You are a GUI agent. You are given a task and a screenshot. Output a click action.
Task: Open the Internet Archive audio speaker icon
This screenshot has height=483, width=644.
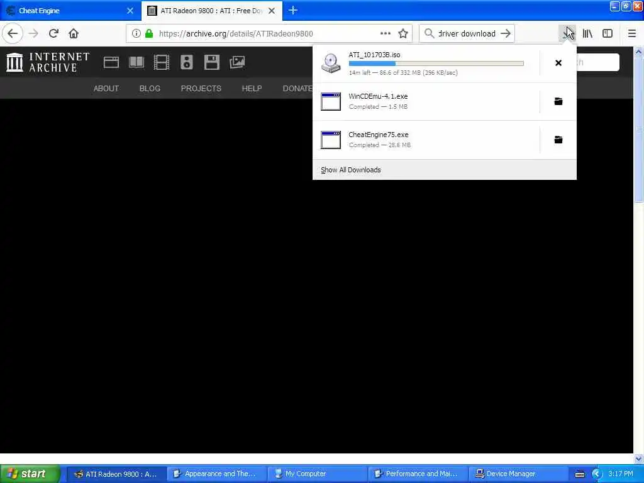click(x=186, y=62)
